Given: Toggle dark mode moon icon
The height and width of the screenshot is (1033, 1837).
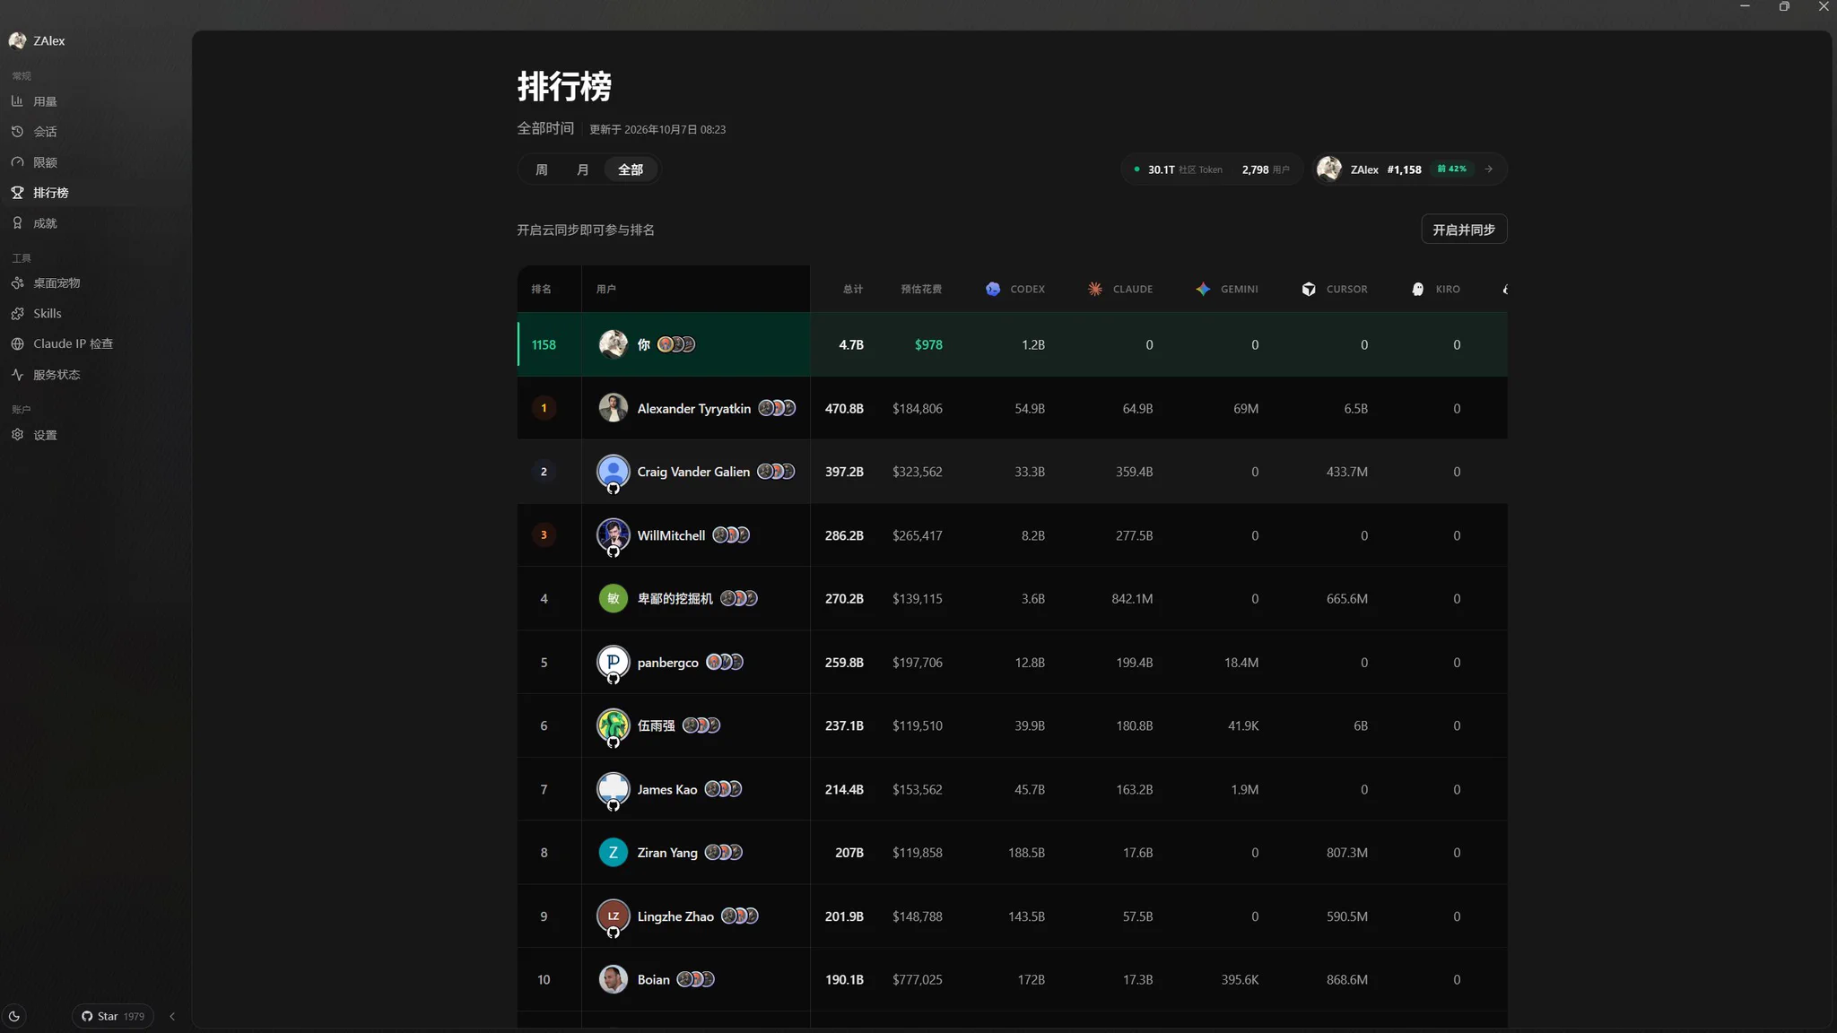Looking at the screenshot, I should (x=14, y=1016).
